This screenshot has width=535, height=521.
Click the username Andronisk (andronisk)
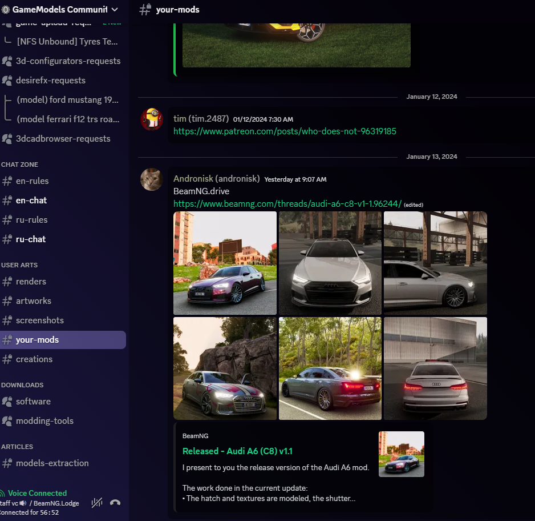(x=216, y=179)
